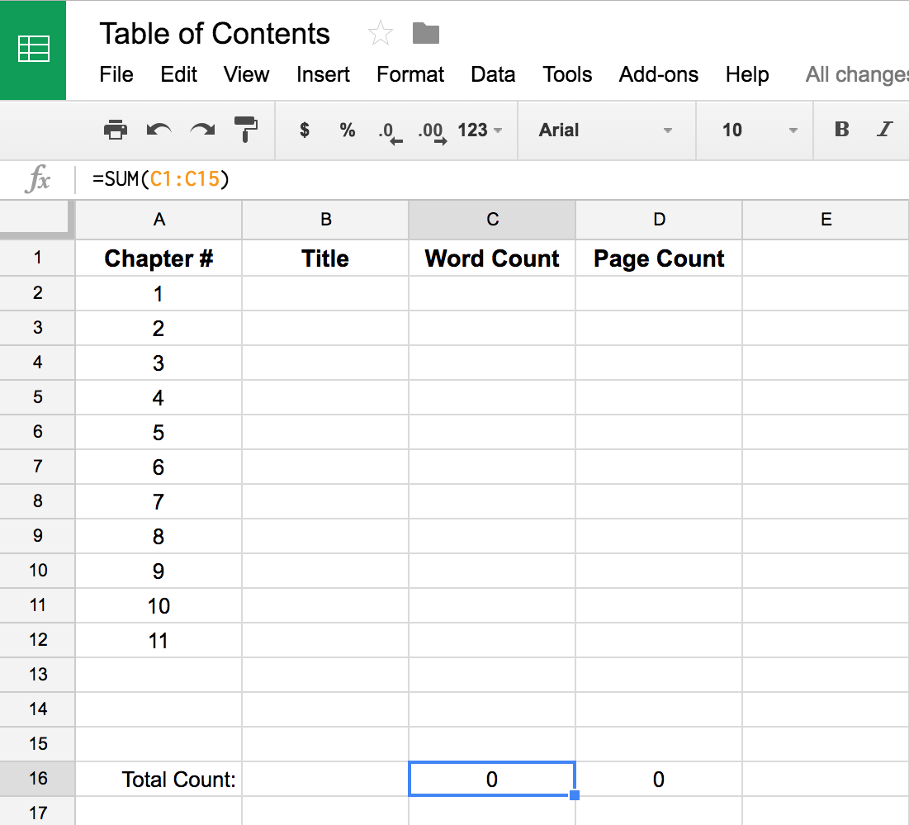Click the Redo arrow icon

click(202, 130)
